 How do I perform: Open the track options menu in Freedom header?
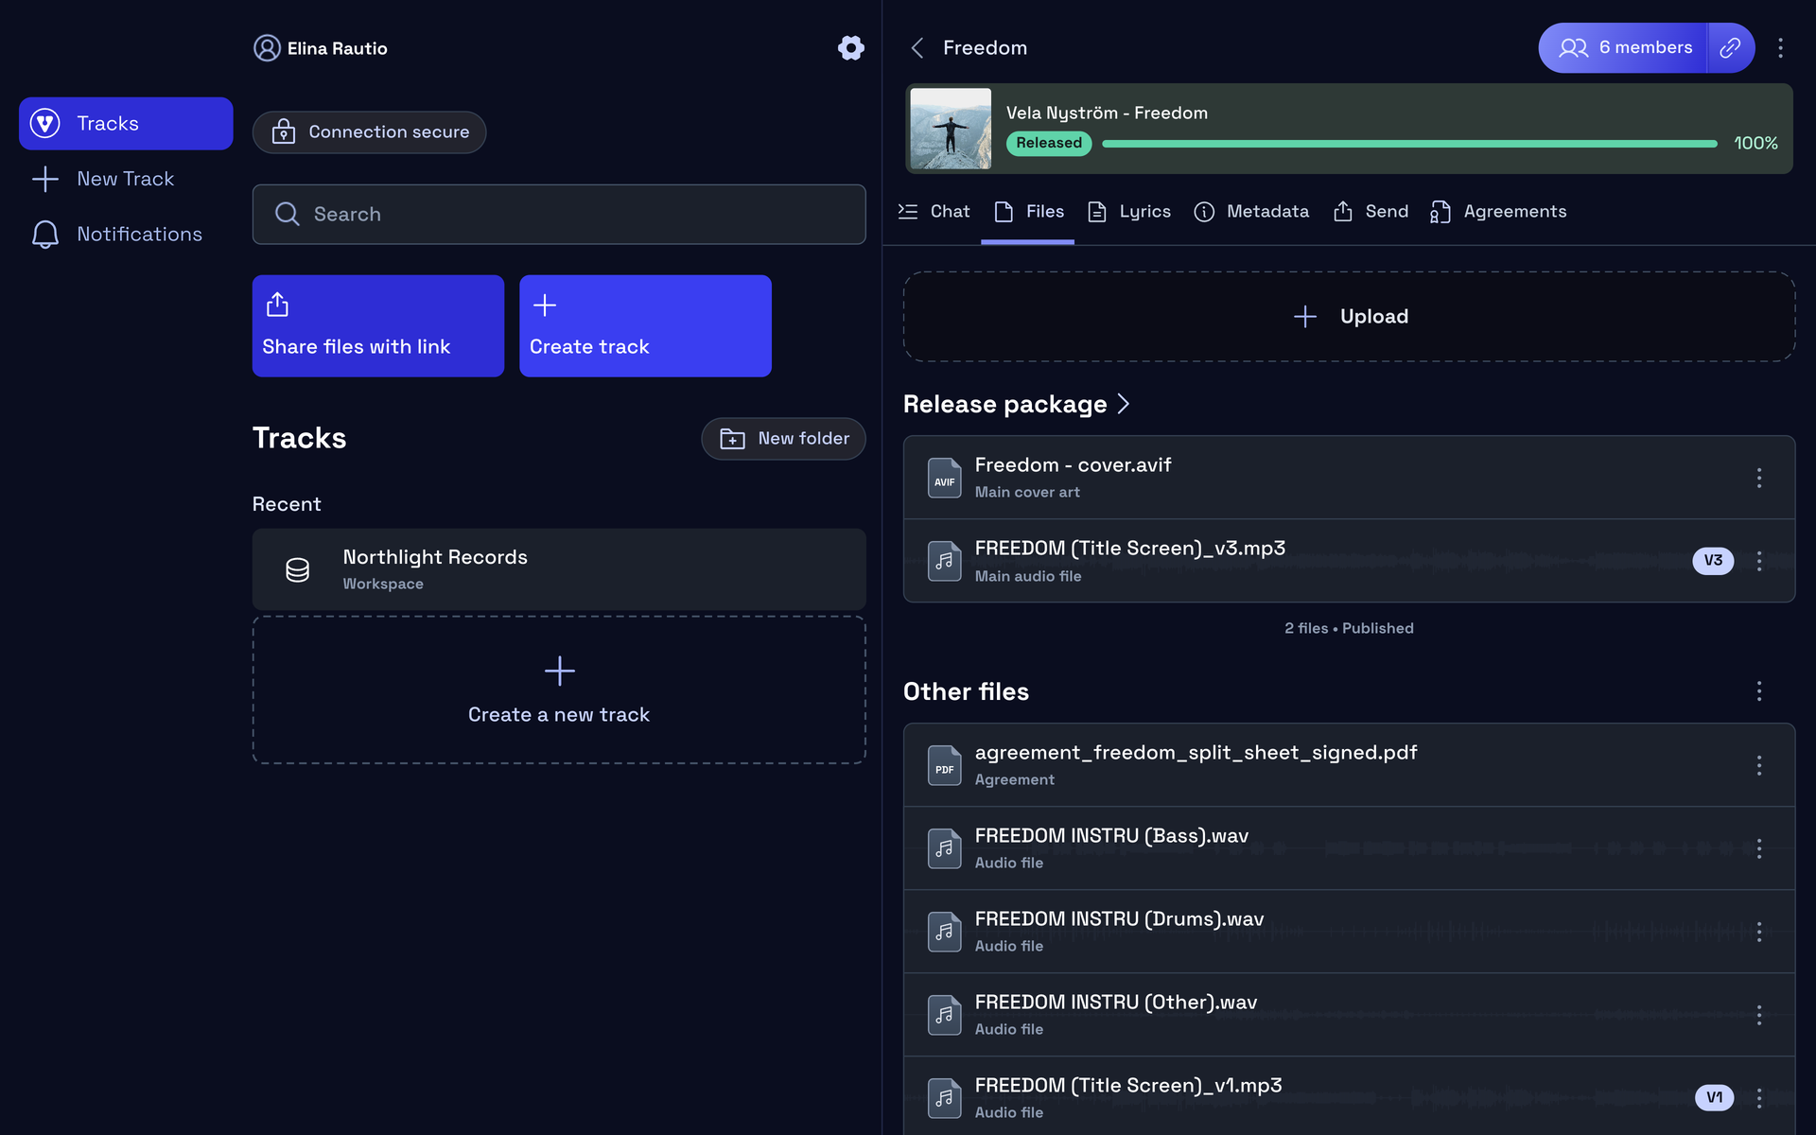point(1780,48)
